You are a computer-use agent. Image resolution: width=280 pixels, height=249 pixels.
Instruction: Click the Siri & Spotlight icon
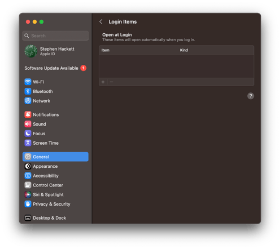tap(28, 194)
